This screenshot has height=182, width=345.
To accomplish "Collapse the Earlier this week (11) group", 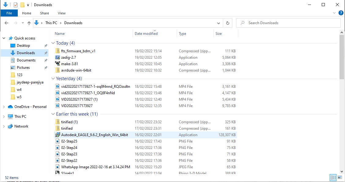I will [53, 114].
